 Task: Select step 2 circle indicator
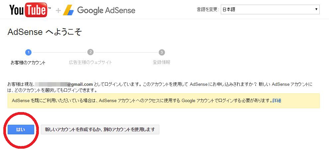click(90, 52)
